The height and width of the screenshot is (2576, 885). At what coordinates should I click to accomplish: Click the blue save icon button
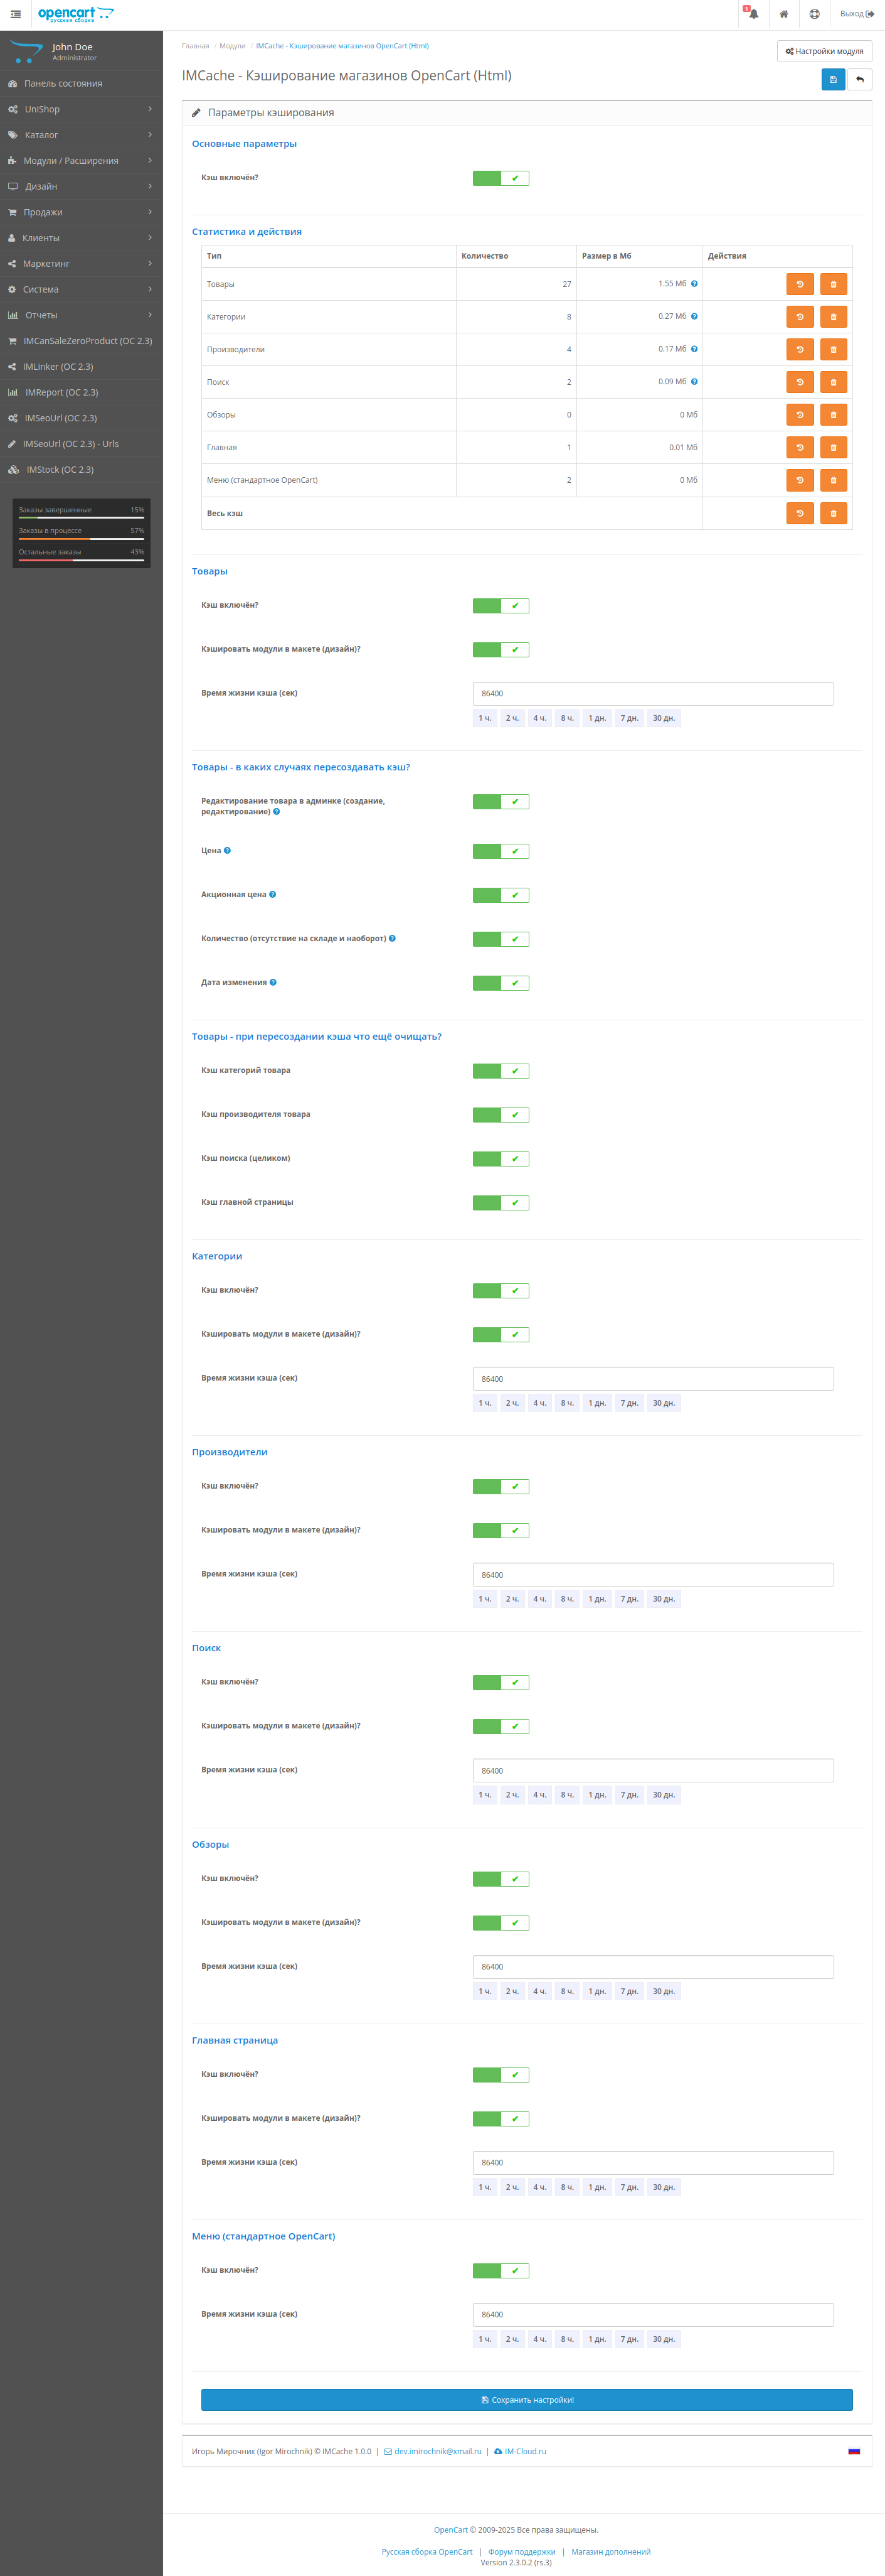click(x=833, y=80)
